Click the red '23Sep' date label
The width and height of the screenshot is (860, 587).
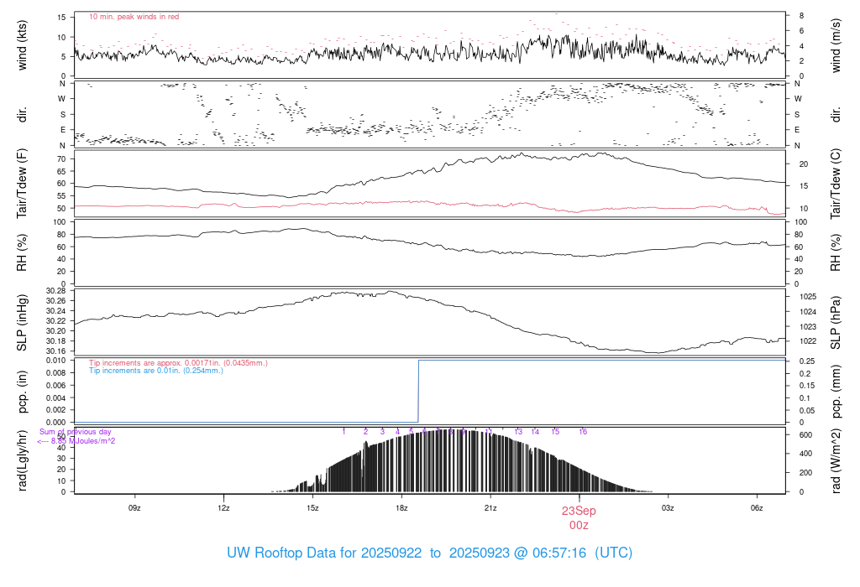click(x=579, y=511)
